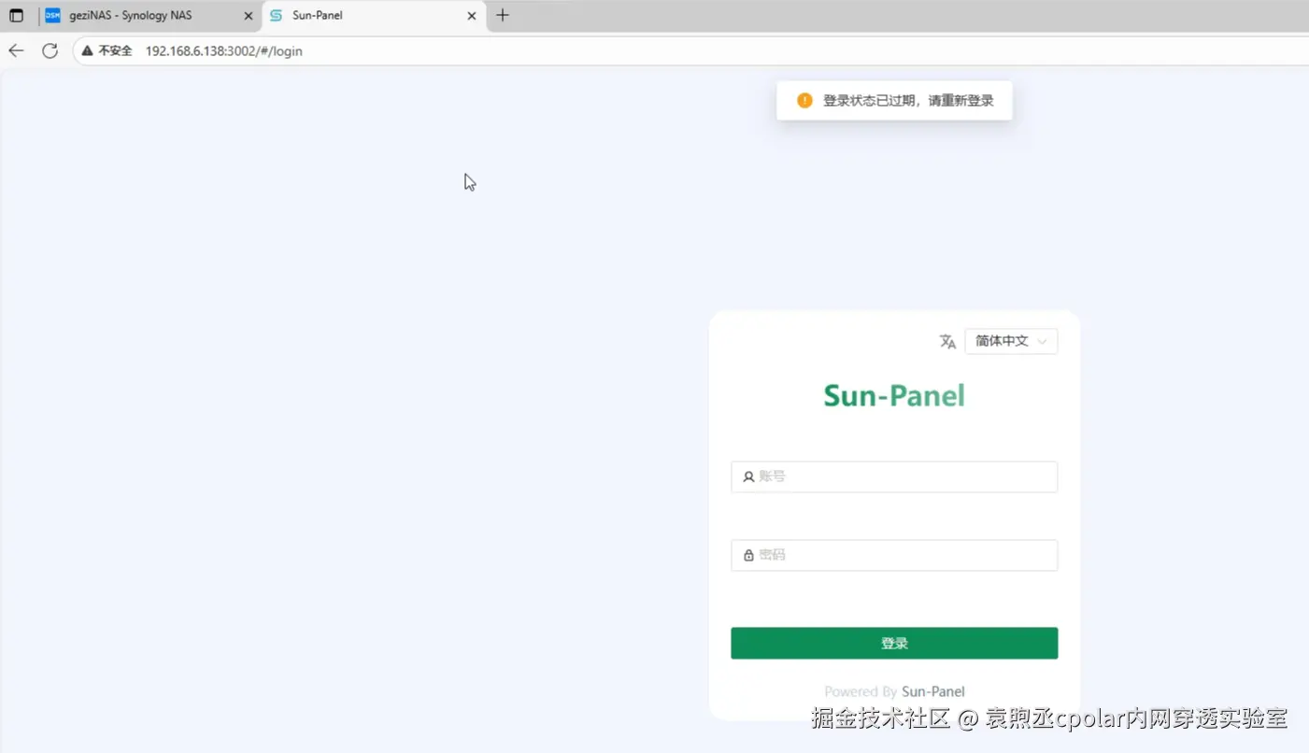
Task: Click the address bar URL 192.168.6.138:3002
Action: pyautogui.click(x=224, y=50)
